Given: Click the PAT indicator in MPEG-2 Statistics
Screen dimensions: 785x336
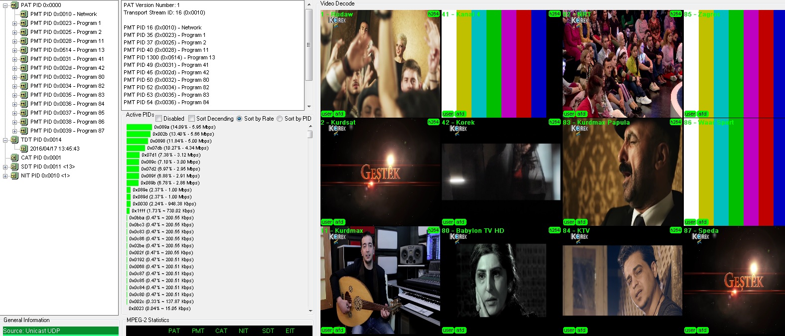Looking at the screenshot, I should pos(174,331).
